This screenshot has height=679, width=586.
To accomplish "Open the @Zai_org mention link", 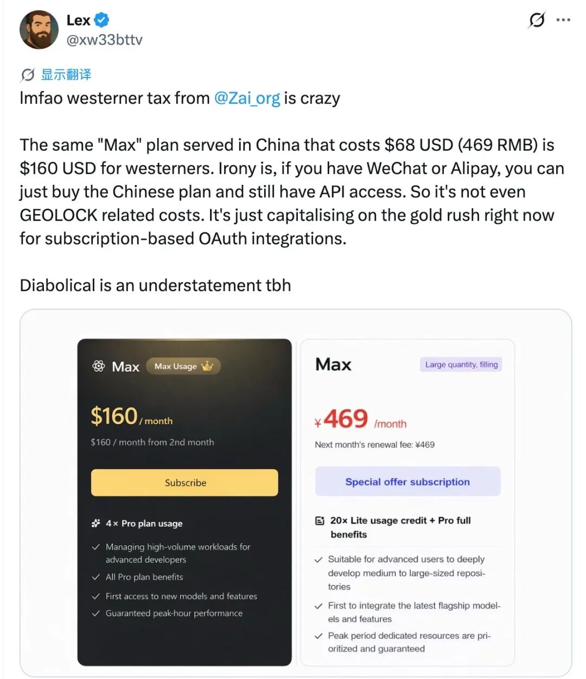I will (247, 98).
